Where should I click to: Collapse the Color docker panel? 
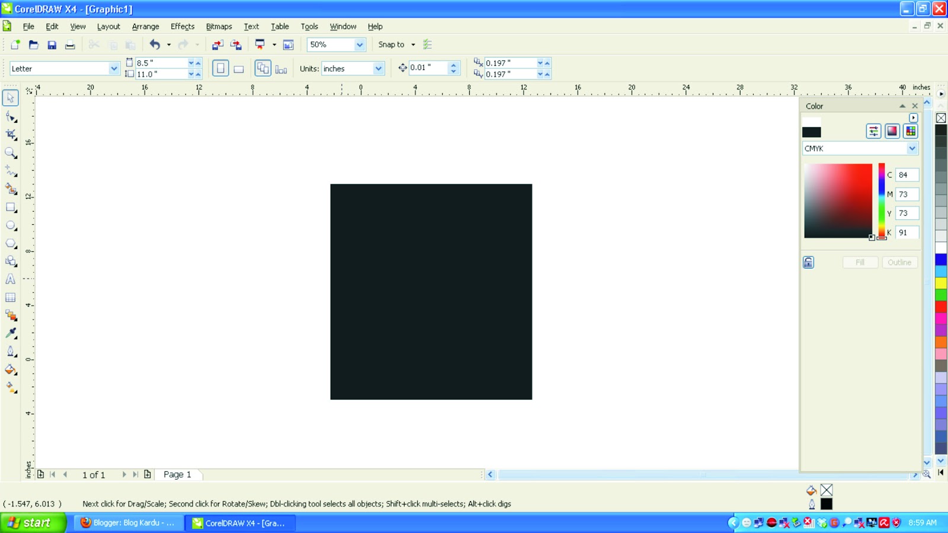pyautogui.click(x=902, y=106)
